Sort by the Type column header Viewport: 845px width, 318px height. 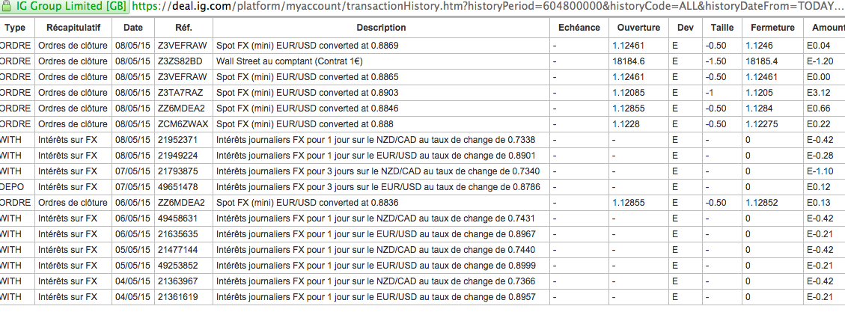pos(15,28)
